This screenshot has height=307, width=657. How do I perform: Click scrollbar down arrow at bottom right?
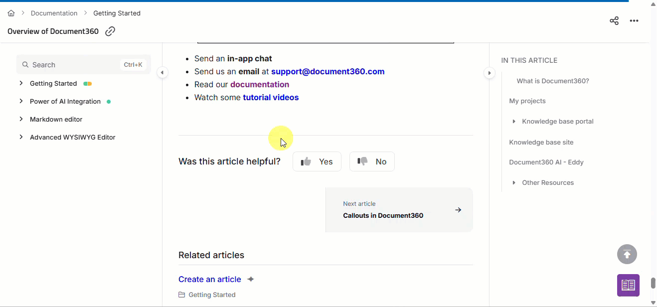coord(653,303)
